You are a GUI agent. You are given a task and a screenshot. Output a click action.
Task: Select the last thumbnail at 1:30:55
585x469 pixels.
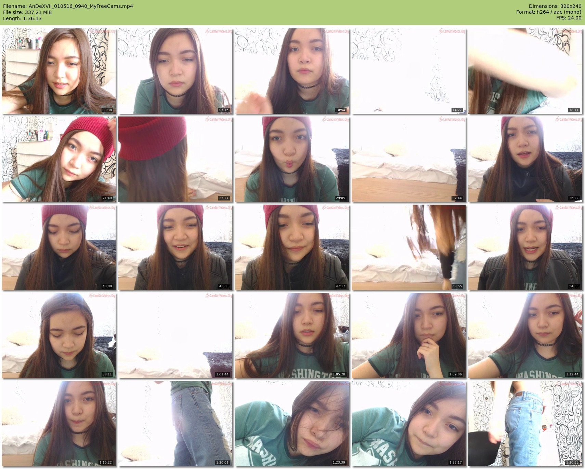tap(525, 424)
